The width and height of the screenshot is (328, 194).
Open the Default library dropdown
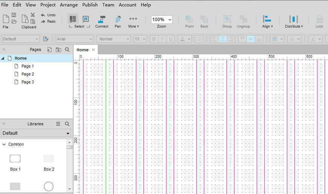[x=36, y=133]
